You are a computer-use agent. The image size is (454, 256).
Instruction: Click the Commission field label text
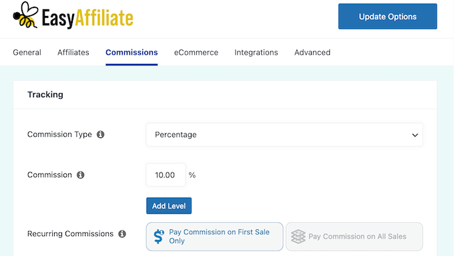(x=49, y=175)
